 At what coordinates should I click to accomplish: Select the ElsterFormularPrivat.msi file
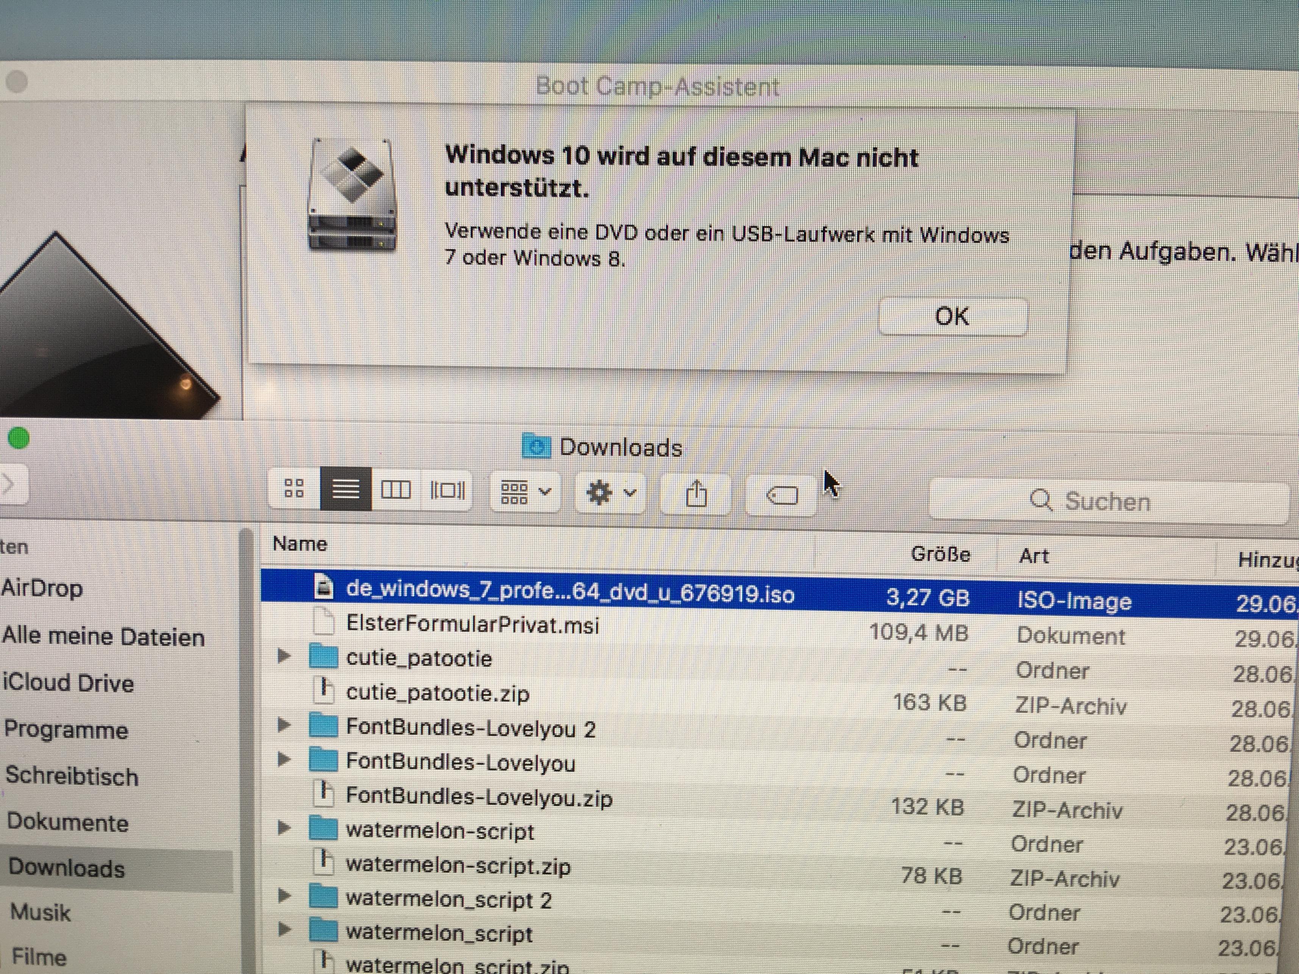pos(472,624)
